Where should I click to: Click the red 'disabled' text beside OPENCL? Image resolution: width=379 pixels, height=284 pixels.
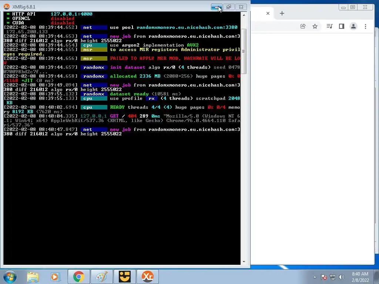tap(62, 18)
